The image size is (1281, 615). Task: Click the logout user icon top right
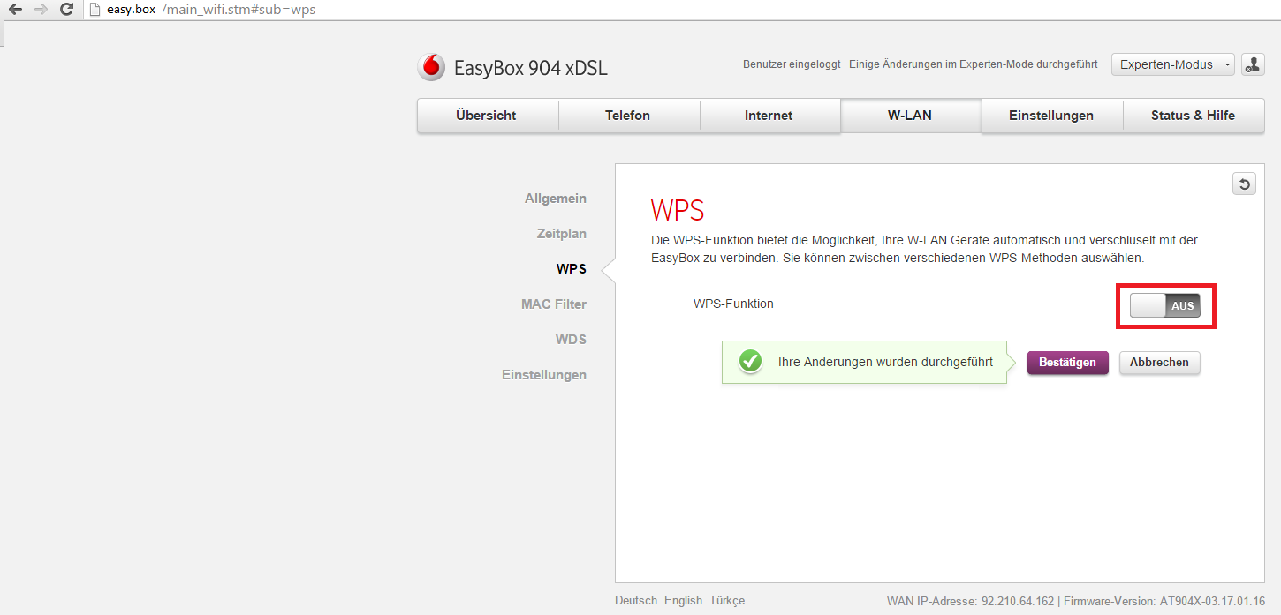[1253, 64]
